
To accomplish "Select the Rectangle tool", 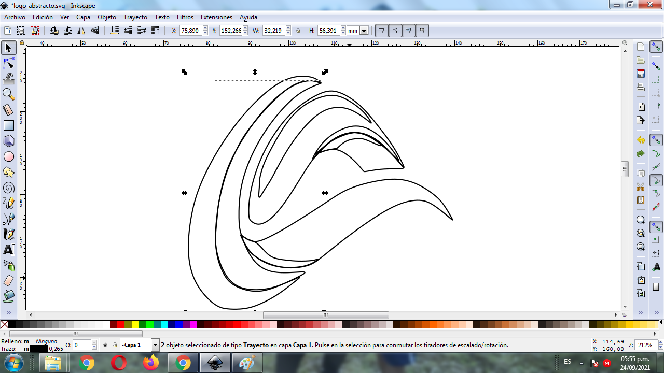I will click(x=9, y=125).
